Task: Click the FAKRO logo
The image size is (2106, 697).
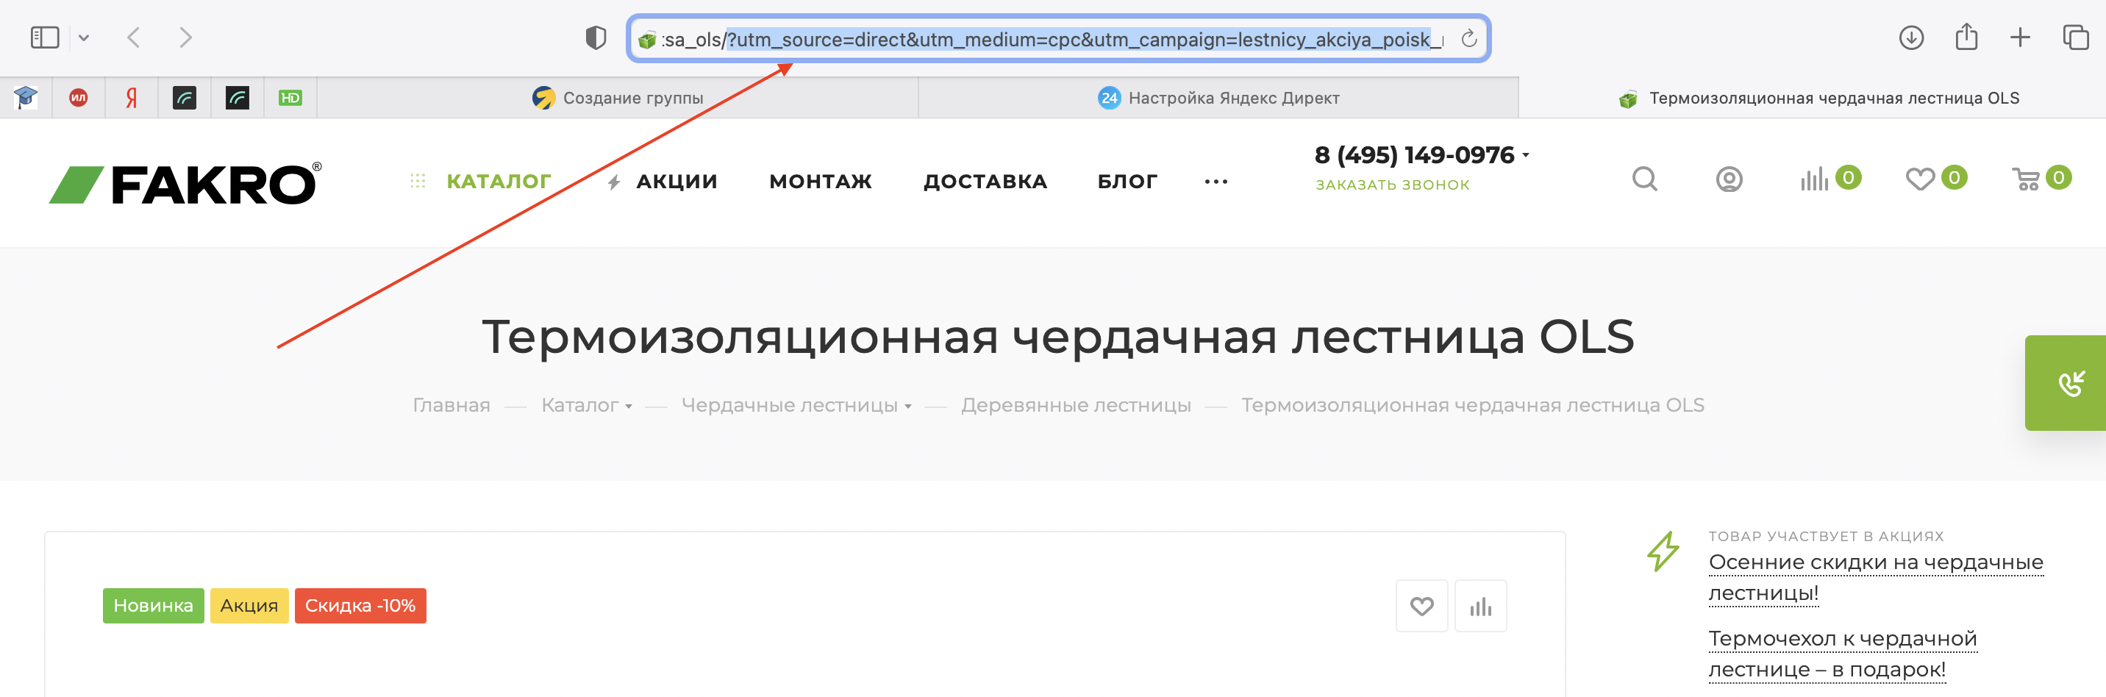Action: click(x=185, y=183)
